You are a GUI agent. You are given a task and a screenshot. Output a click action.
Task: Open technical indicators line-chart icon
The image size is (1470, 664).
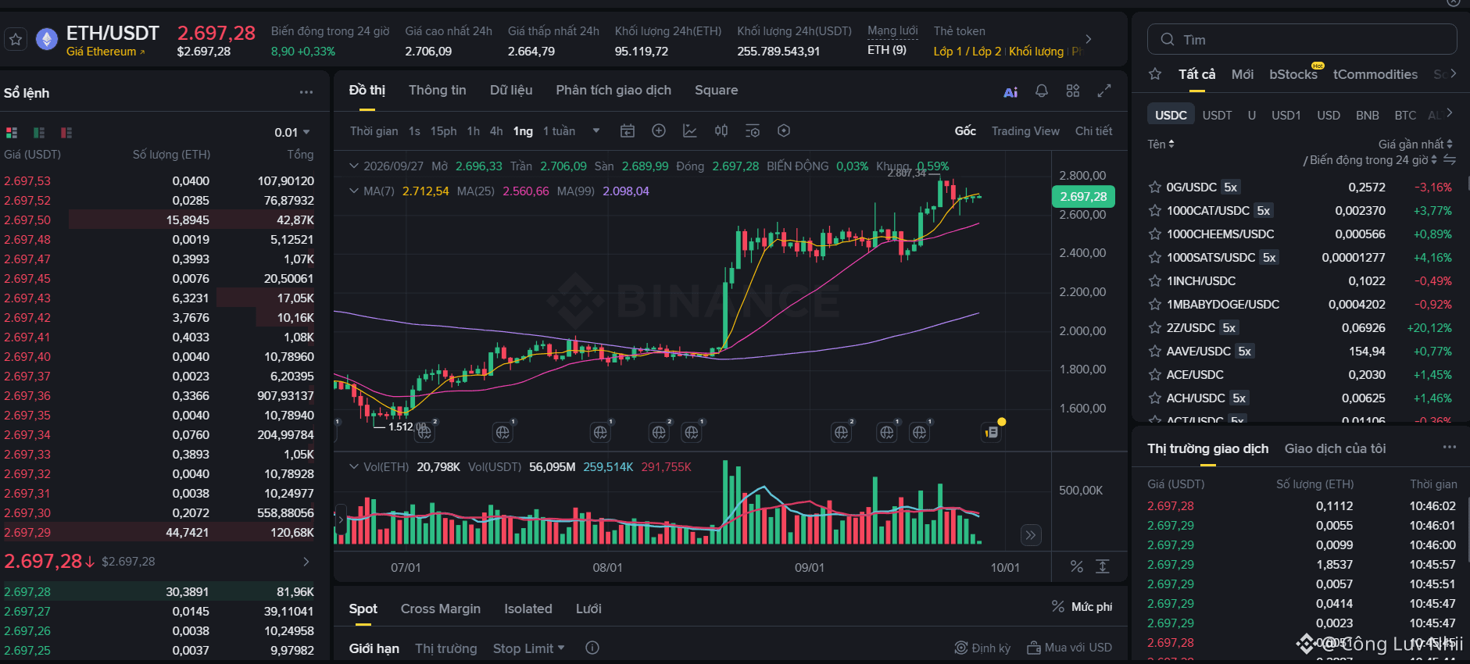point(690,131)
